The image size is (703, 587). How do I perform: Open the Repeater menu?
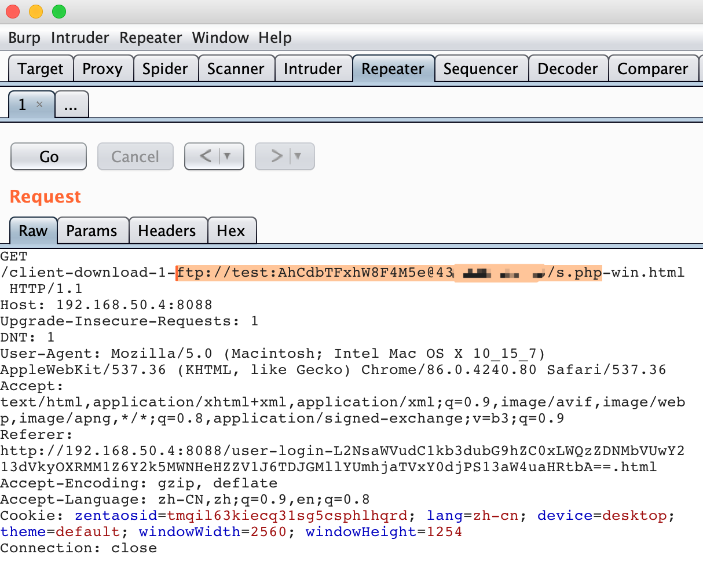pyautogui.click(x=151, y=38)
